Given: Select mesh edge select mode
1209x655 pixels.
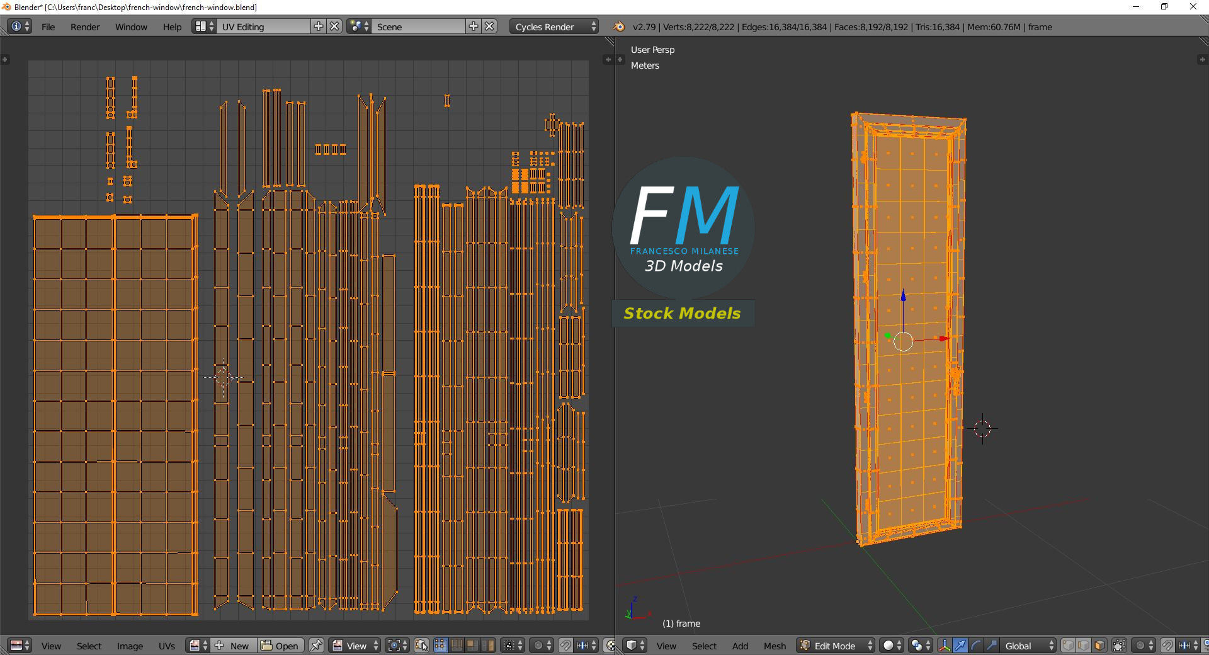Looking at the screenshot, I should pos(1084,646).
